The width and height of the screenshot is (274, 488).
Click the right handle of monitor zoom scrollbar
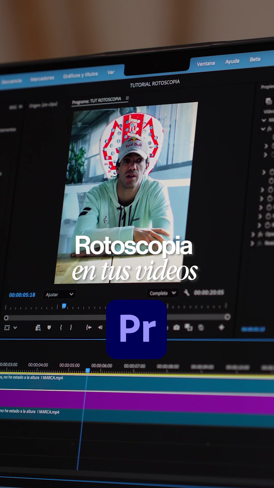click(227, 317)
